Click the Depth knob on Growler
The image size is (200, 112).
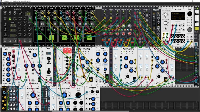40,66
